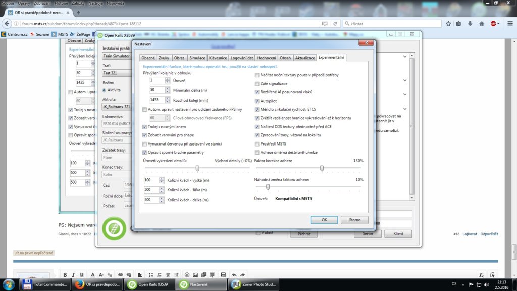
Task: Toggle reader view icon in address bar
Action: click(x=325, y=24)
